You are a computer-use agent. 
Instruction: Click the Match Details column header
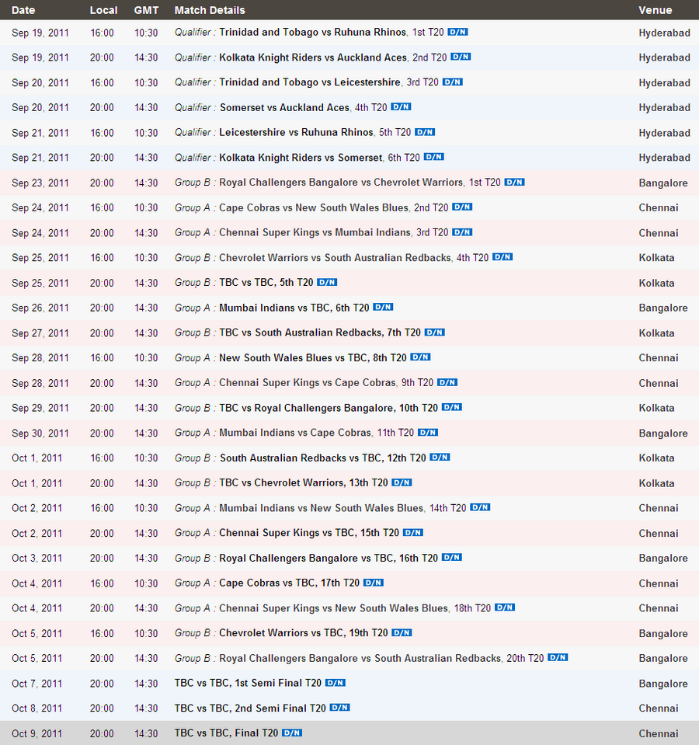pos(210,10)
